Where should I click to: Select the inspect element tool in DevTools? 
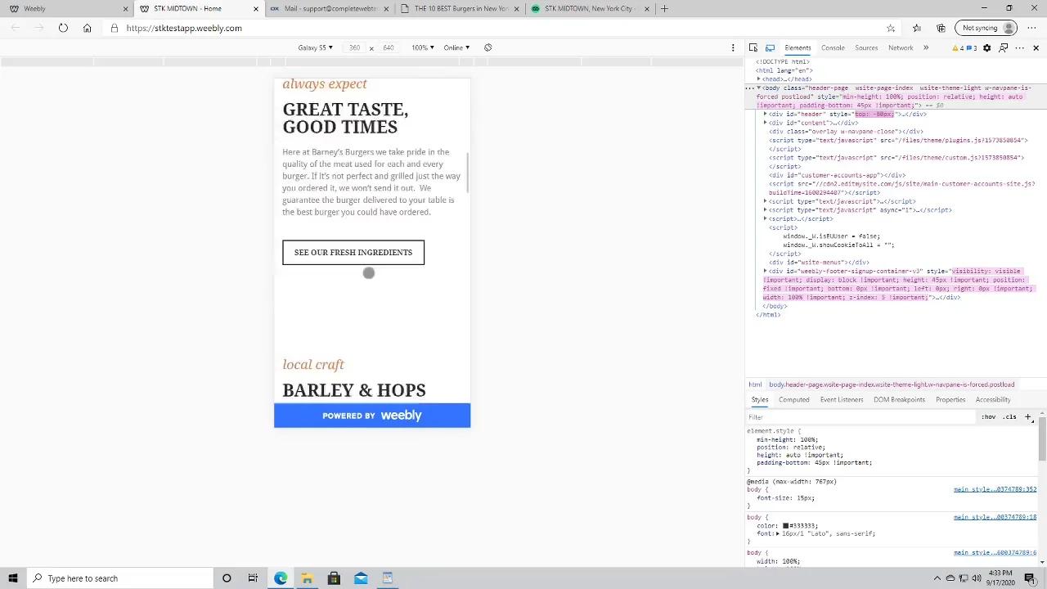click(753, 47)
